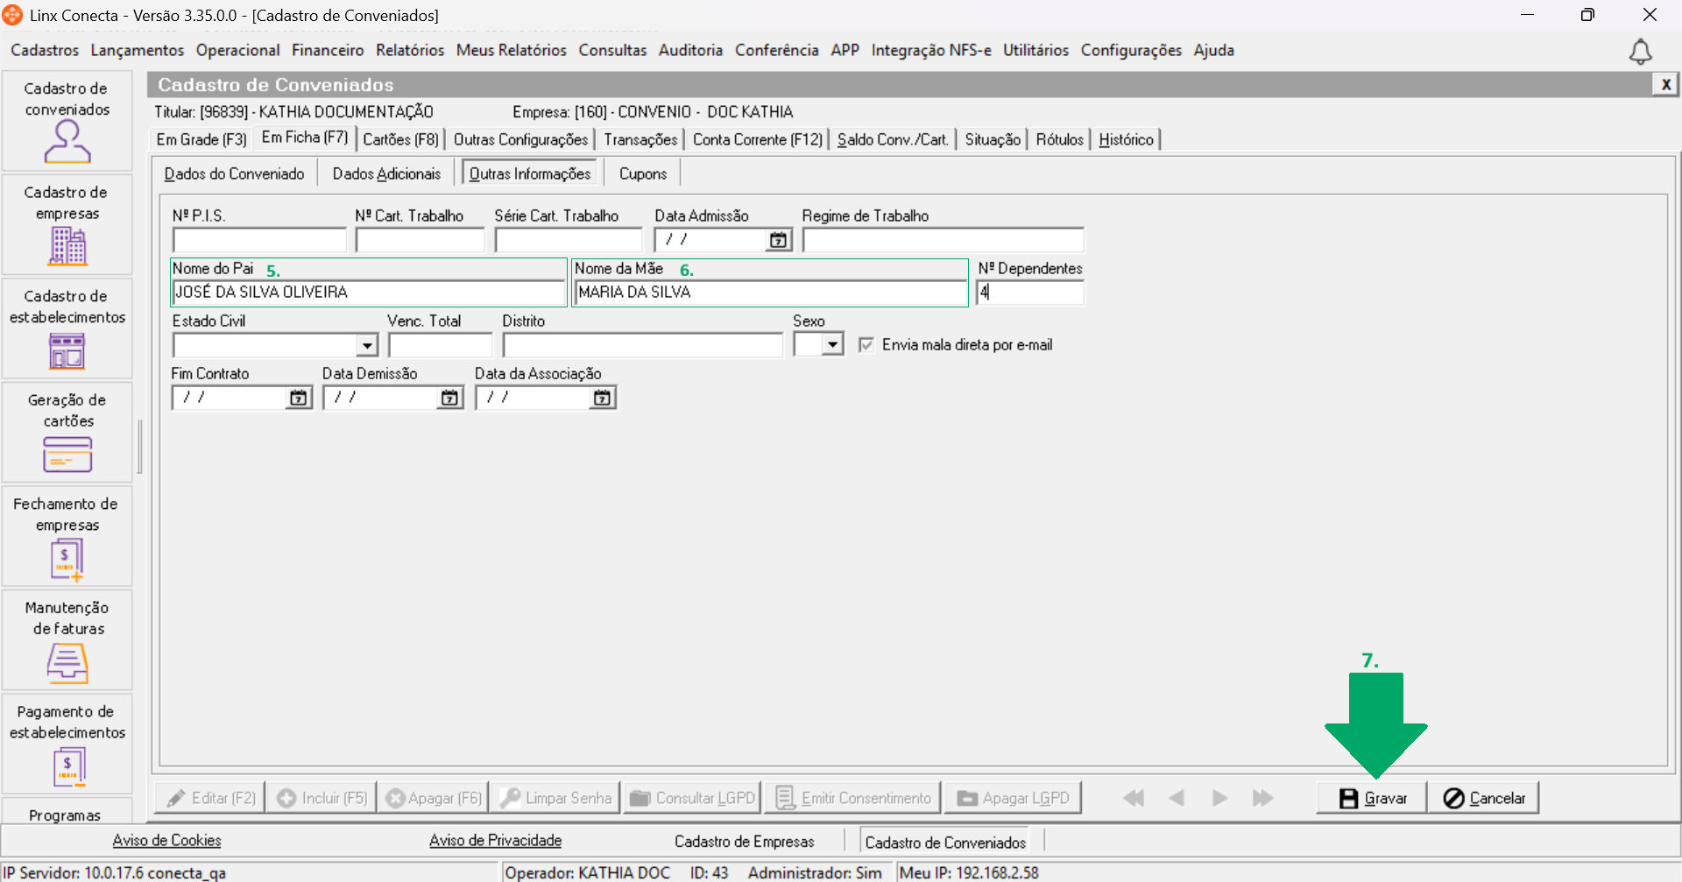Open the Cadastros menu

(x=45, y=51)
